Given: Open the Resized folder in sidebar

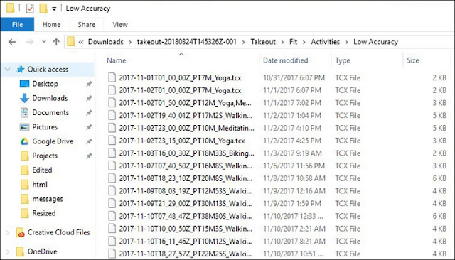Looking at the screenshot, I should 44,213.
